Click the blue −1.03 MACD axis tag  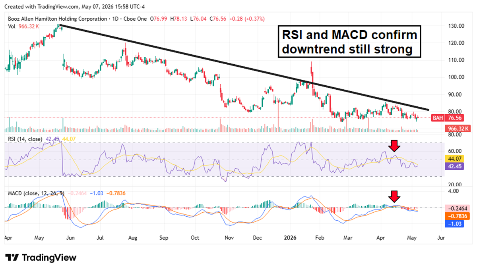454,224
